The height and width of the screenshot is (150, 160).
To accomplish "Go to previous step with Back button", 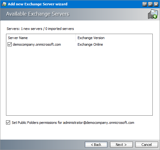I will 96,145.
